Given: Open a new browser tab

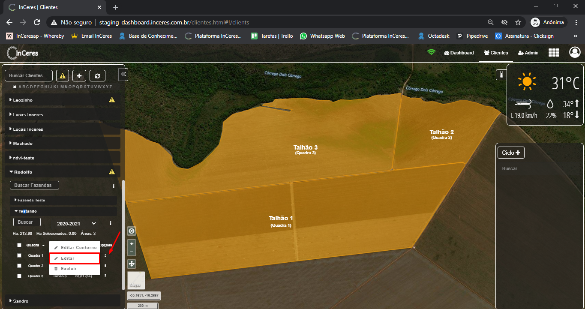Looking at the screenshot, I should click(x=115, y=7).
